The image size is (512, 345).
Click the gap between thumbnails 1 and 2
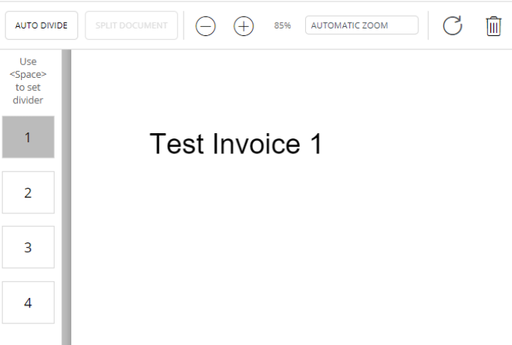tap(28, 165)
